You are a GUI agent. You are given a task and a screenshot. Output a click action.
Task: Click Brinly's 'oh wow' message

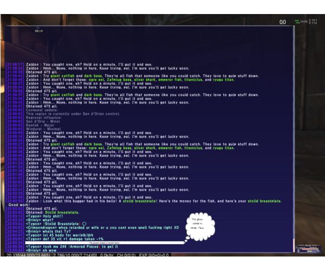[x=41, y=251]
